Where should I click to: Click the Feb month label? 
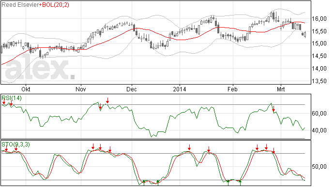(232, 89)
